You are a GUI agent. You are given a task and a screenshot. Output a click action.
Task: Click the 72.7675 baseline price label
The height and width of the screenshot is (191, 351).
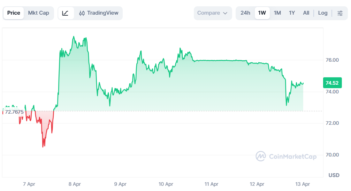pyautogui.click(x=14, y=112)
